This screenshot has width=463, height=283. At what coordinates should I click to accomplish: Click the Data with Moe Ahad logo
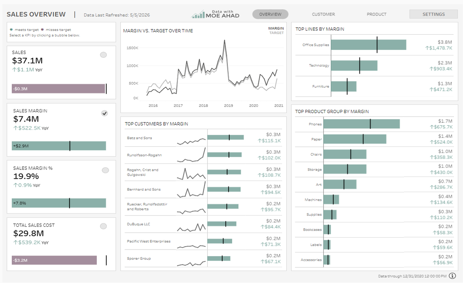point(215,14)
